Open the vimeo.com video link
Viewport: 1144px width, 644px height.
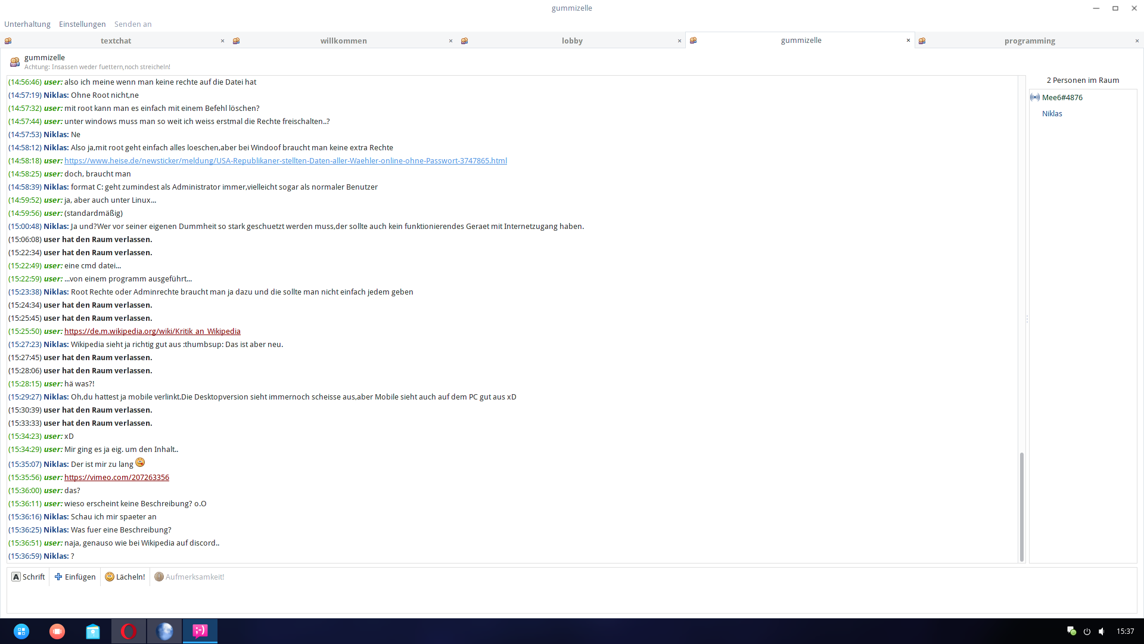(x=117, y=477)
